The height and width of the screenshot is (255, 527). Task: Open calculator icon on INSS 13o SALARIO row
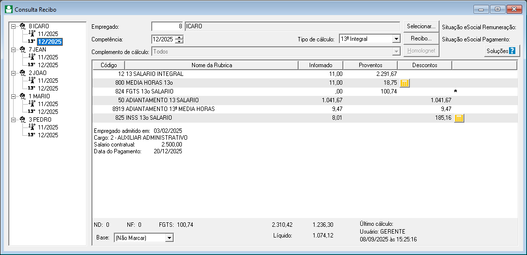pyautogui.click(x=459, y=118)
